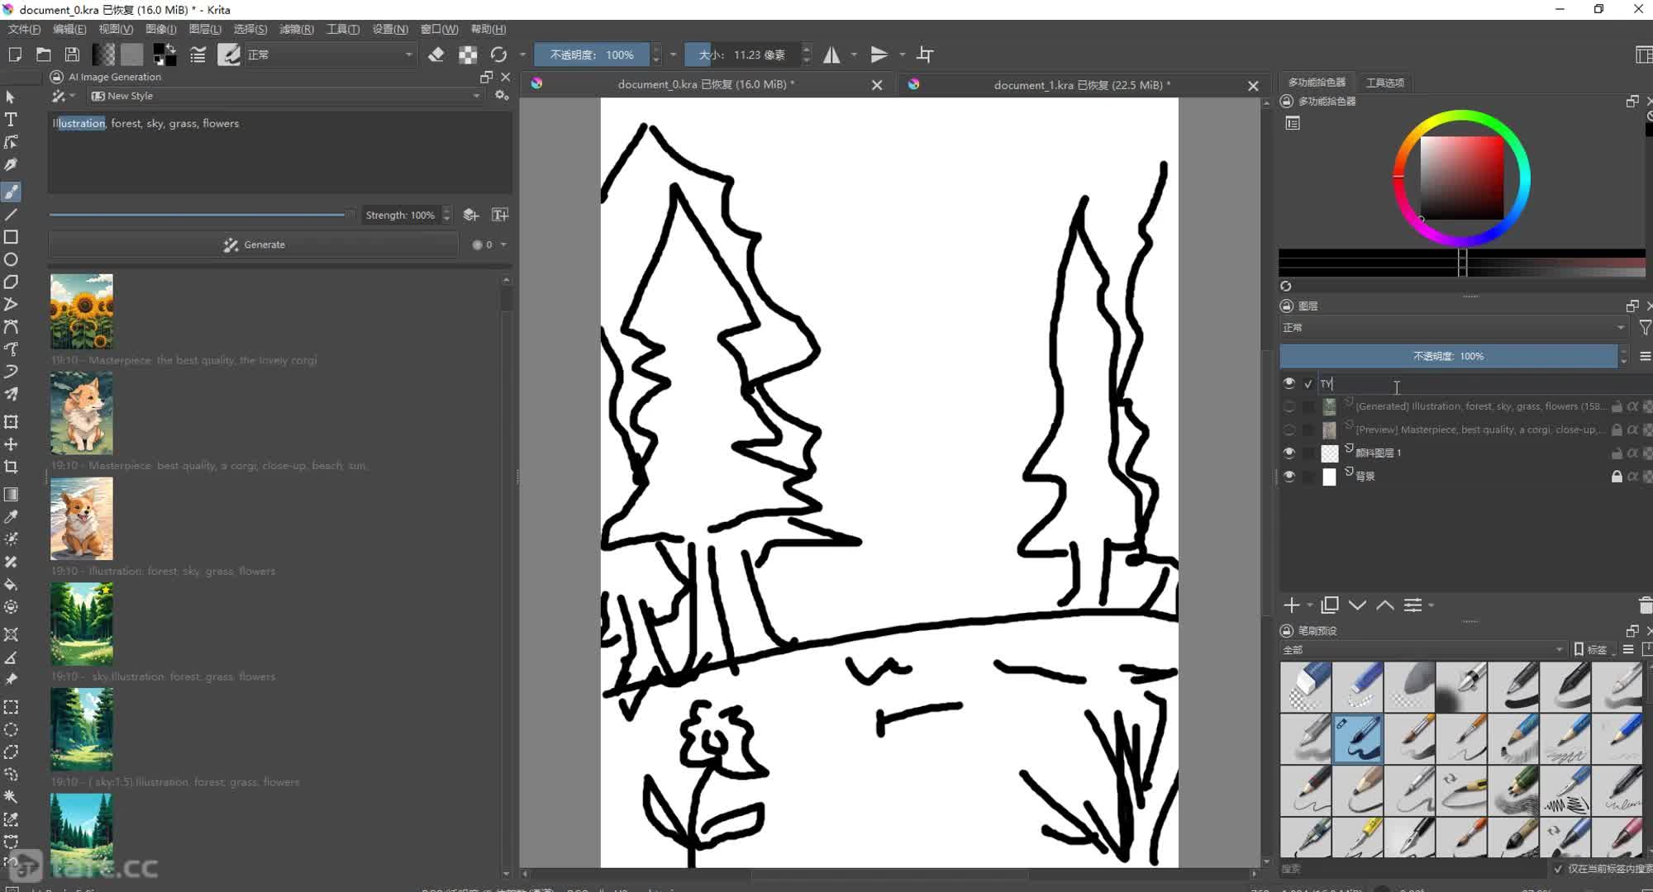The image size is (1653, 892).
Task: Expand the add layer type dropdown arrow
Action: tap(1310, 606)
